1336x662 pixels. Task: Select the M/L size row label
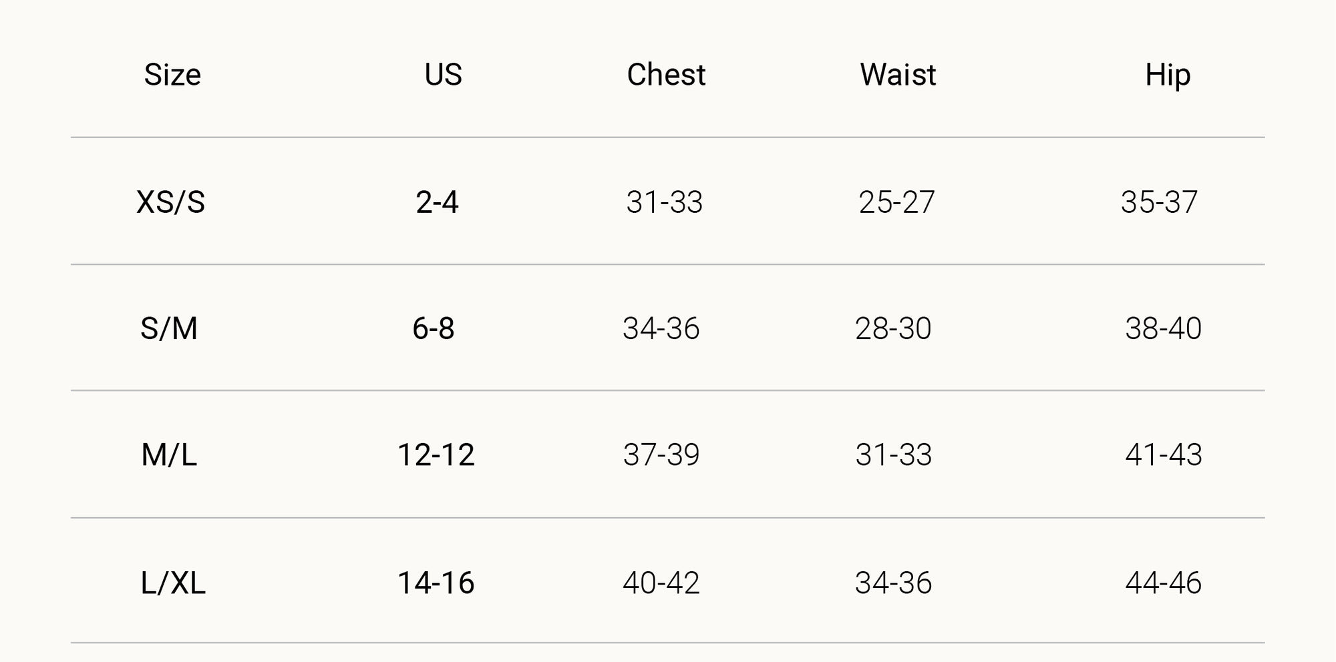[169, 455]
